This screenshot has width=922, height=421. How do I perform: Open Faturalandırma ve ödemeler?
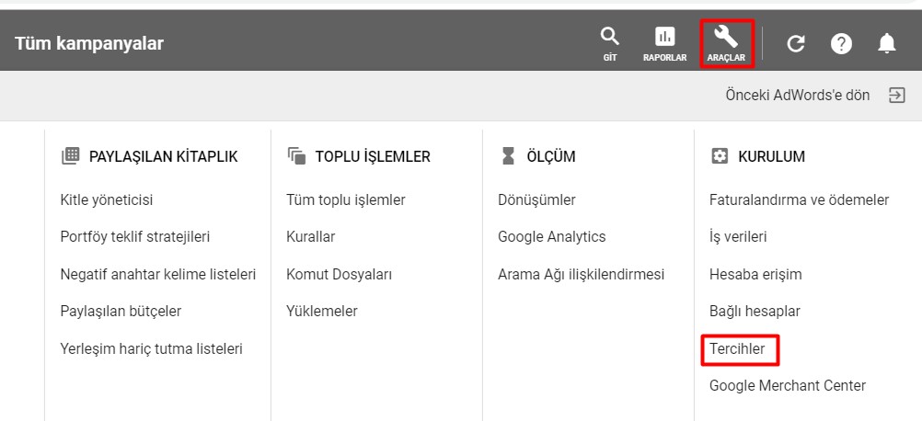[799, 199]
